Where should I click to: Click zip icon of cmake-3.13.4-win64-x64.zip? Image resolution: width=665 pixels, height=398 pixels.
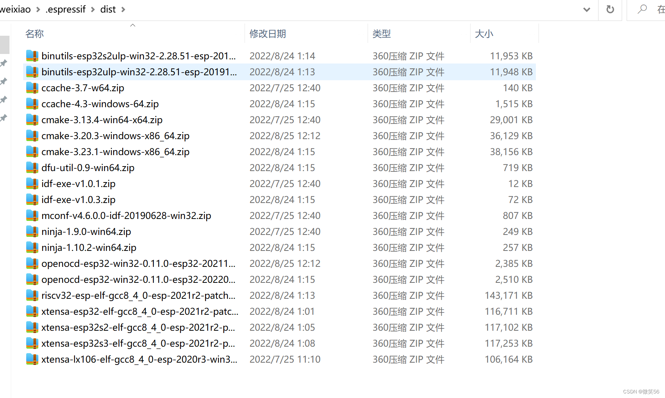tap(32, 120)
